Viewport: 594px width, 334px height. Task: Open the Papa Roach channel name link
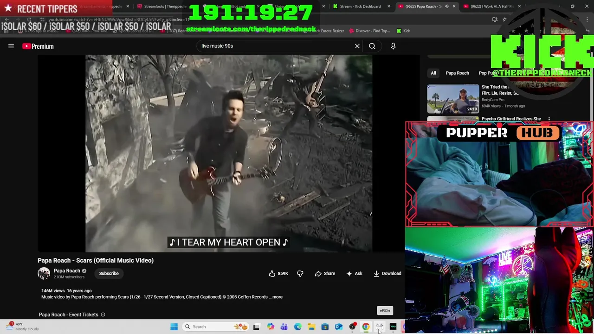67,270
